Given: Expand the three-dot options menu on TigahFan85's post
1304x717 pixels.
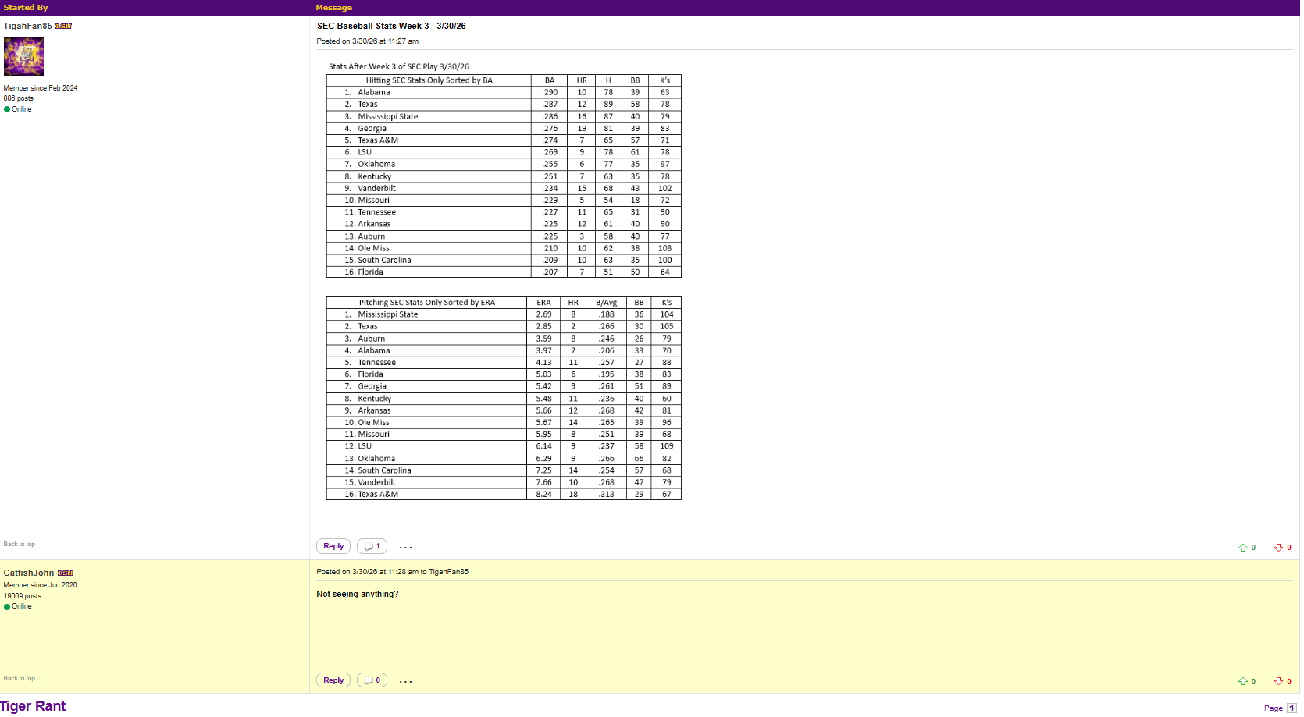Looking at the screenshot, I should (x=405, y=547).
